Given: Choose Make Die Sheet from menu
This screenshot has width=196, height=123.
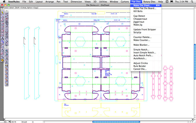Looking at the screenshot, I should (x=143, y=5).
